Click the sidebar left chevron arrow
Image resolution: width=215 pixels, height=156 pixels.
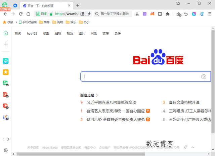coord(3,139)
